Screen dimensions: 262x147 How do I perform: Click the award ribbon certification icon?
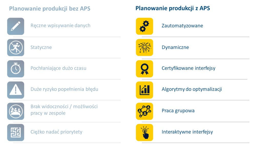pyautogui.click(x=145, y=69)
